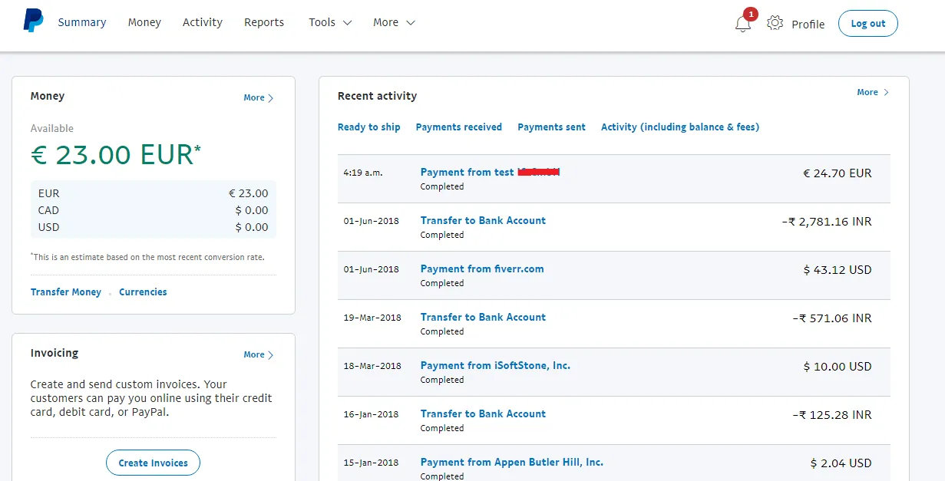Open More in the Money panel
Screen dimensions: 945x481
tap(259, 97)
